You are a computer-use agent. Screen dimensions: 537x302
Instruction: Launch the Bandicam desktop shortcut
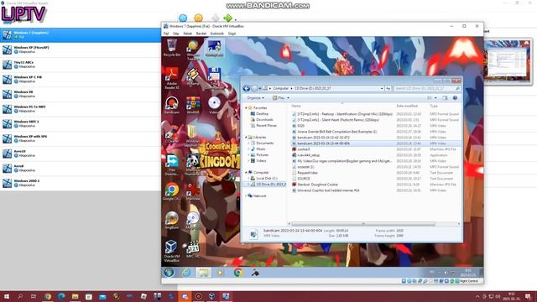171,105
